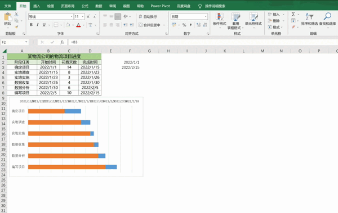
Task: Click the AutoSum sigma icon
Action: click(293, 15)
